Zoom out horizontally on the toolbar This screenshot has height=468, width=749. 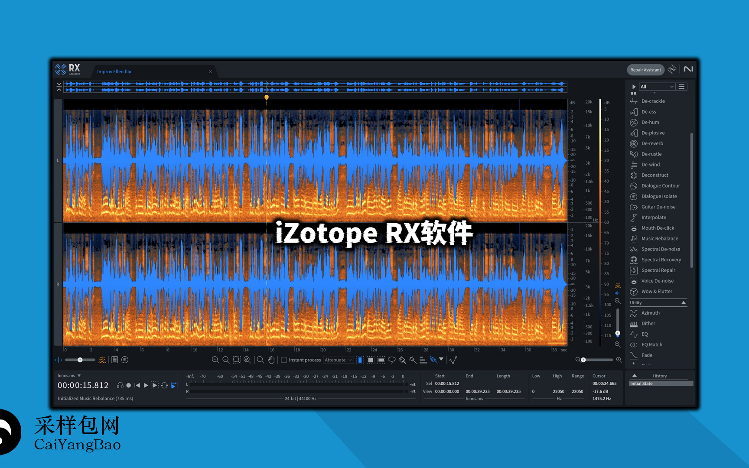coord(226,360)
